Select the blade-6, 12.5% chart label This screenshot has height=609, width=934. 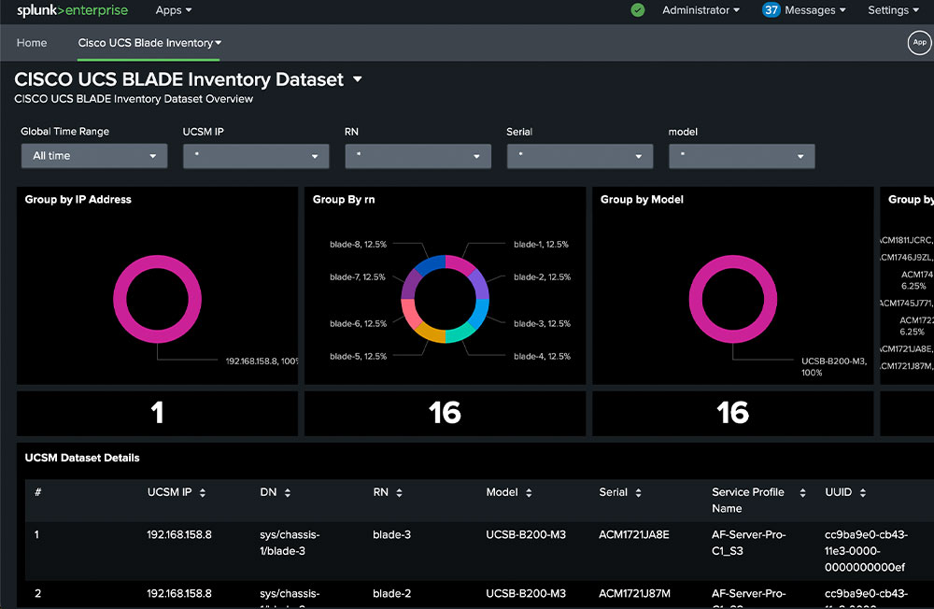tap(358, 323)
